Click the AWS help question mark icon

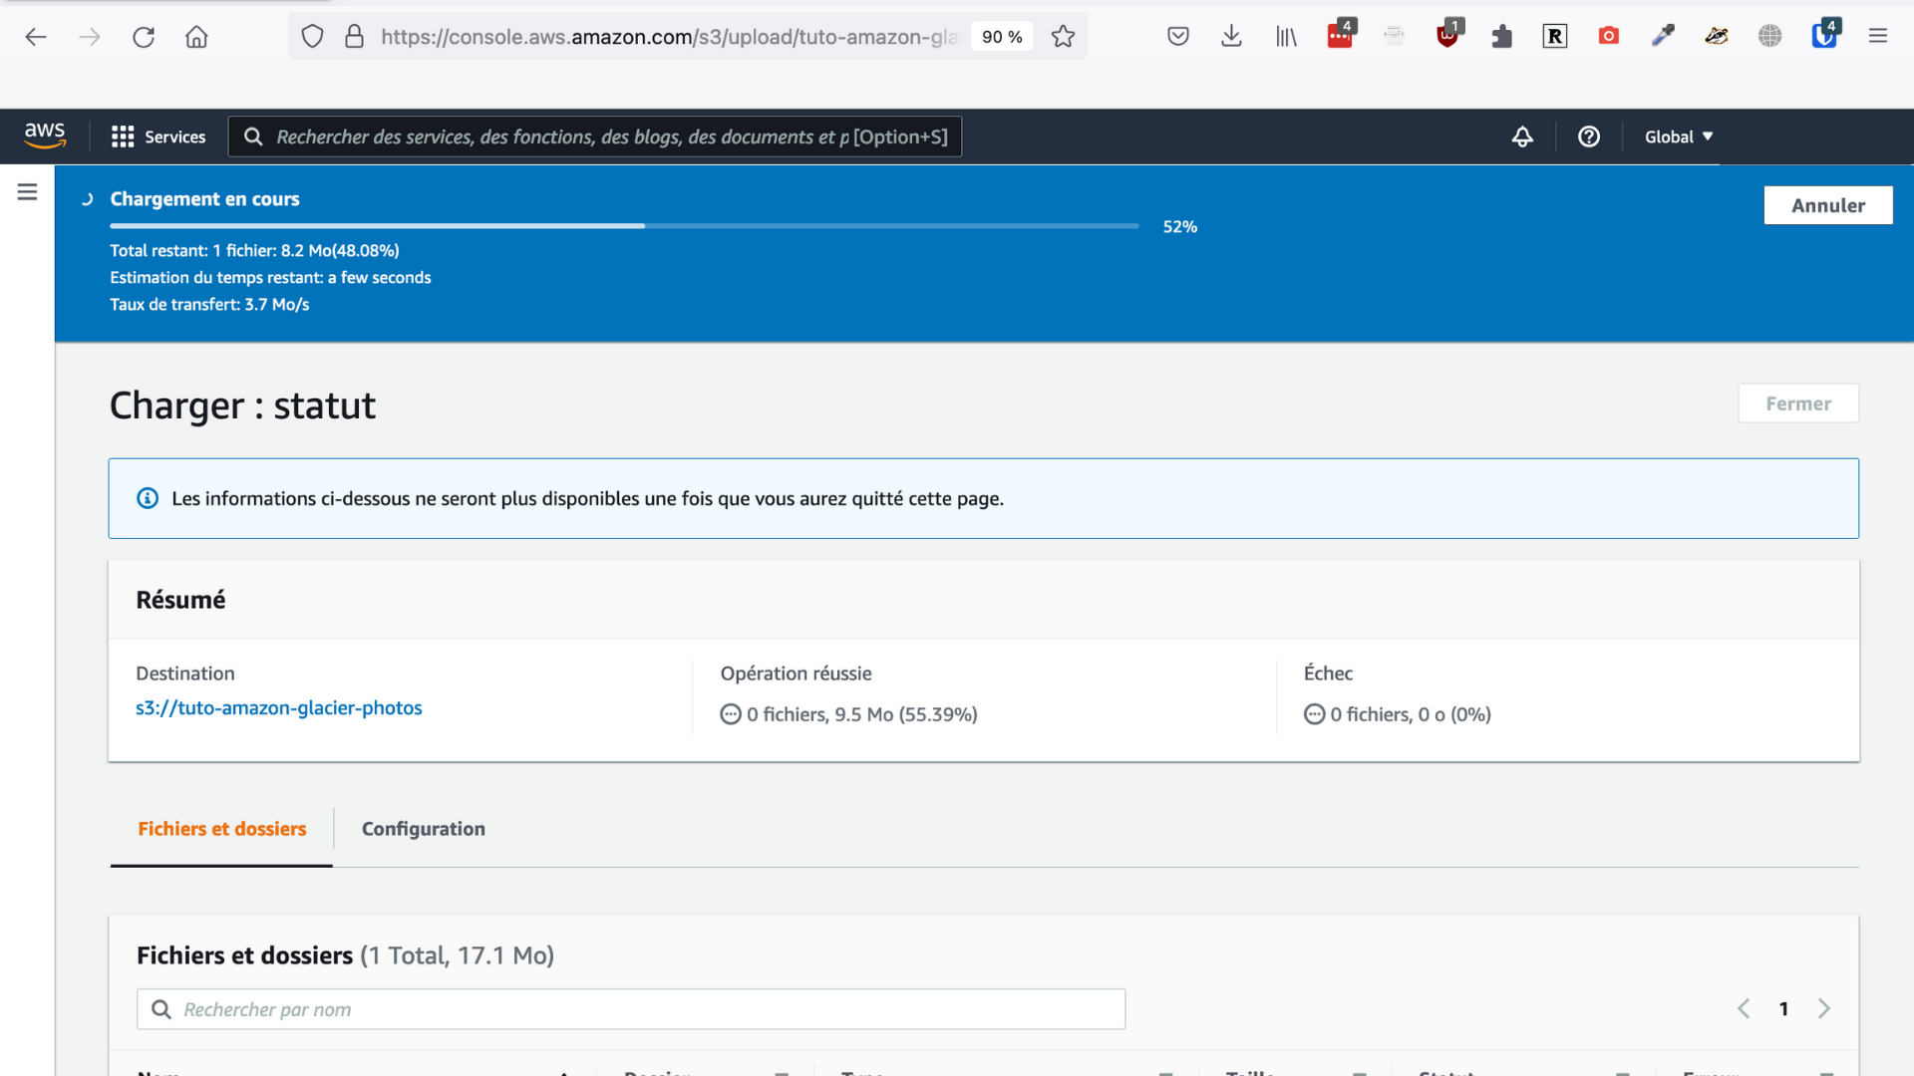(1588, 136)
